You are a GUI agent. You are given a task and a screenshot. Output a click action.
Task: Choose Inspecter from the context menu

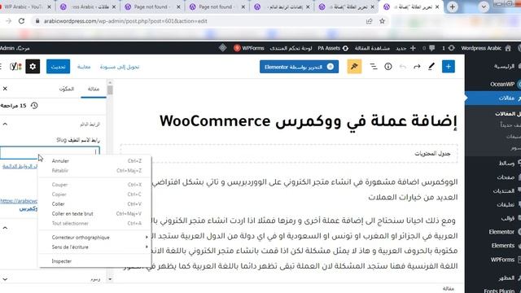click(x=95, y=261)
